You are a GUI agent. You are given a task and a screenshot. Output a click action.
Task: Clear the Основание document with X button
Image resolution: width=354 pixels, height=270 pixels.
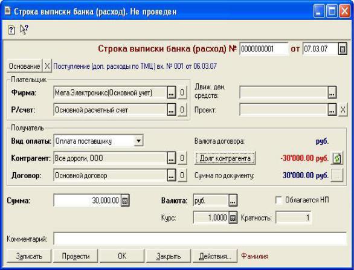tap(47, 66)
